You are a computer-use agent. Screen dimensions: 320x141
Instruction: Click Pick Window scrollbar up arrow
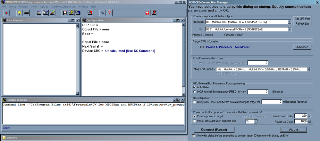point(77,26)
